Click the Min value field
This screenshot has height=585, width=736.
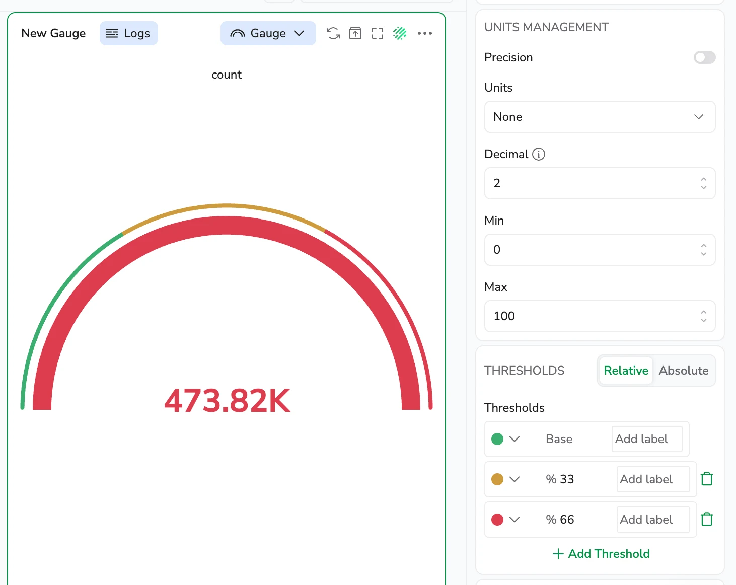[x=600, y=250]
